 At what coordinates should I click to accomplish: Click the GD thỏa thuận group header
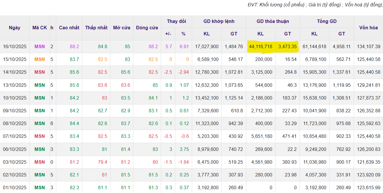click(273, 21)
